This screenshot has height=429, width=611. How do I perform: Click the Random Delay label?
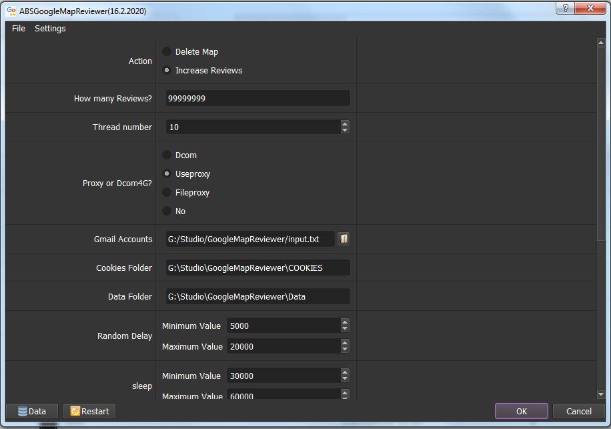click(125, 336)
